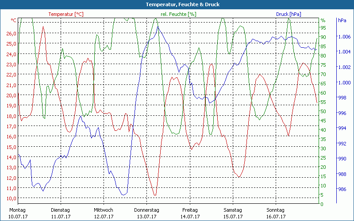
Task: Click the 10,0 temperature axis tick
Action: pos(11,198)
